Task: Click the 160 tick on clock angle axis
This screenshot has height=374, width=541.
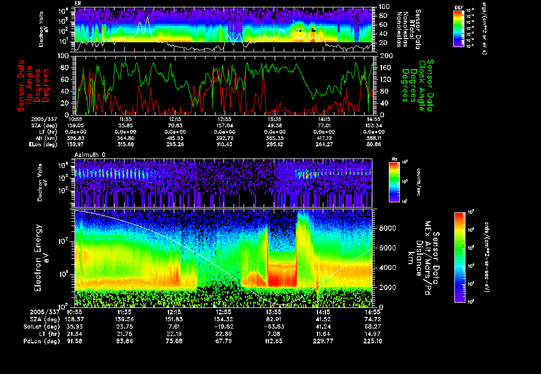Action: [385, 68]
